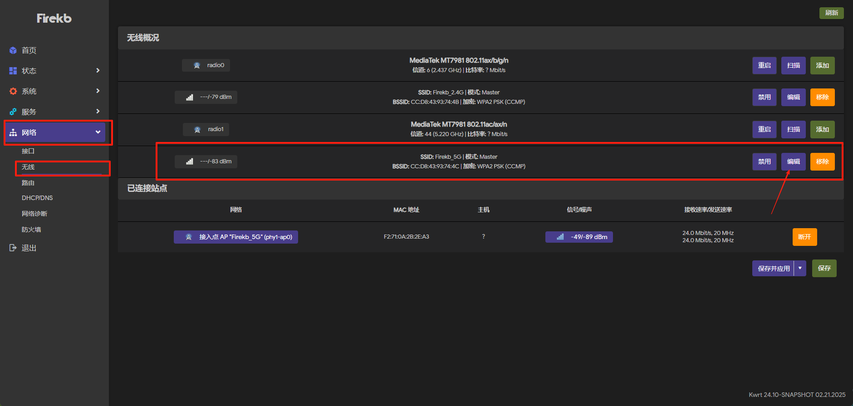This screenshot has height=406, width=853.
Task: Click the radio1 badge
Action: [206, 129]
